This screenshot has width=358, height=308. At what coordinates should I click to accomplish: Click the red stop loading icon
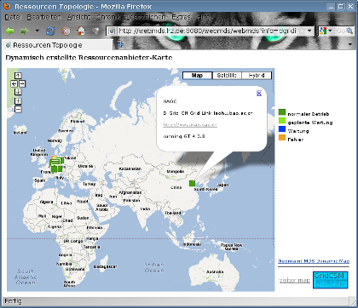coord(66,31)
